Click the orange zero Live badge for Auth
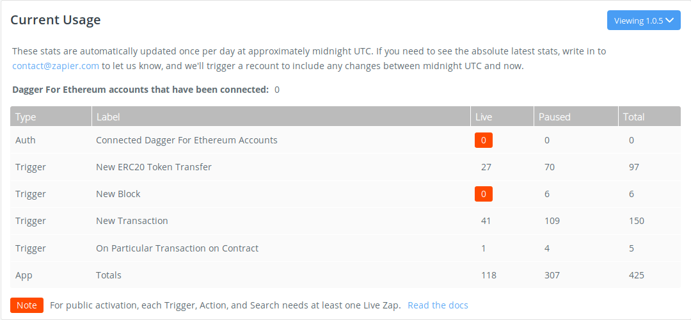Screen dimensions: 691x320 [484, 140]
